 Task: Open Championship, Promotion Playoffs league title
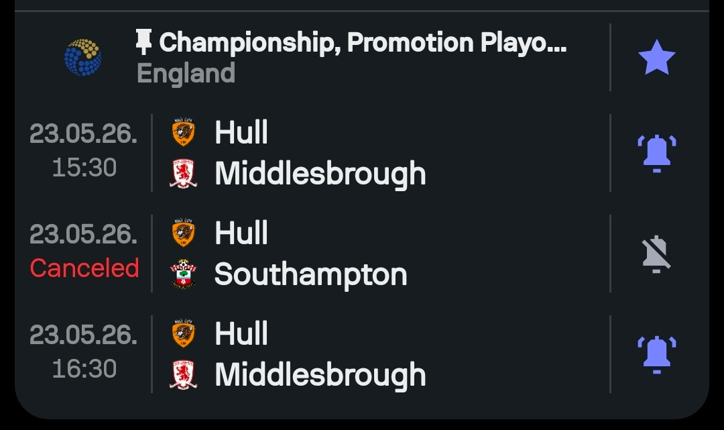(x=363, y=42)
